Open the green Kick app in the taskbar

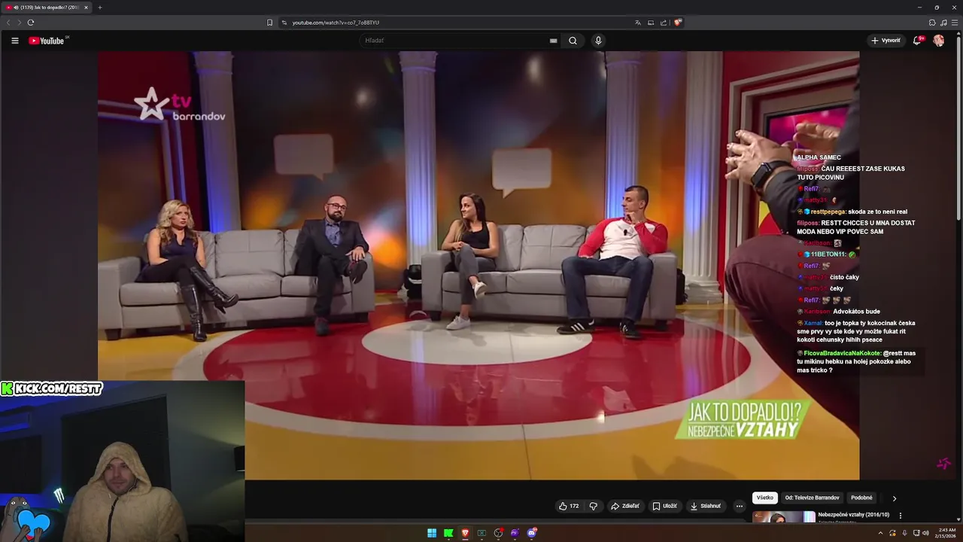[x=448, y=533]
